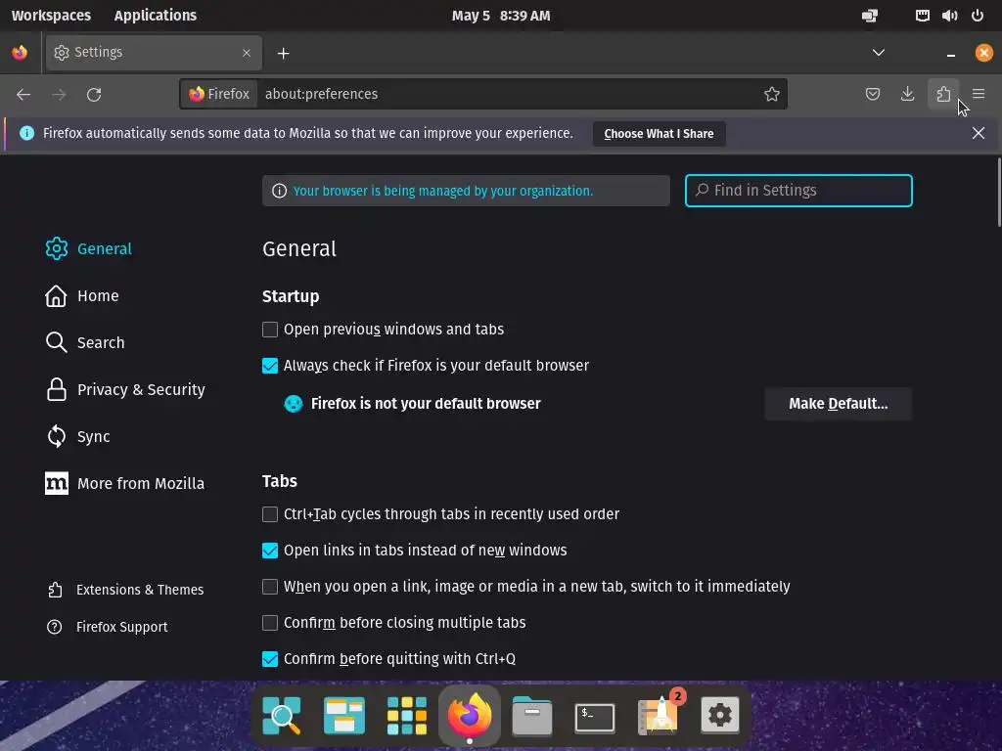Click Choose What I Share button
This screenshot has height=751, width=1002.
659,133
